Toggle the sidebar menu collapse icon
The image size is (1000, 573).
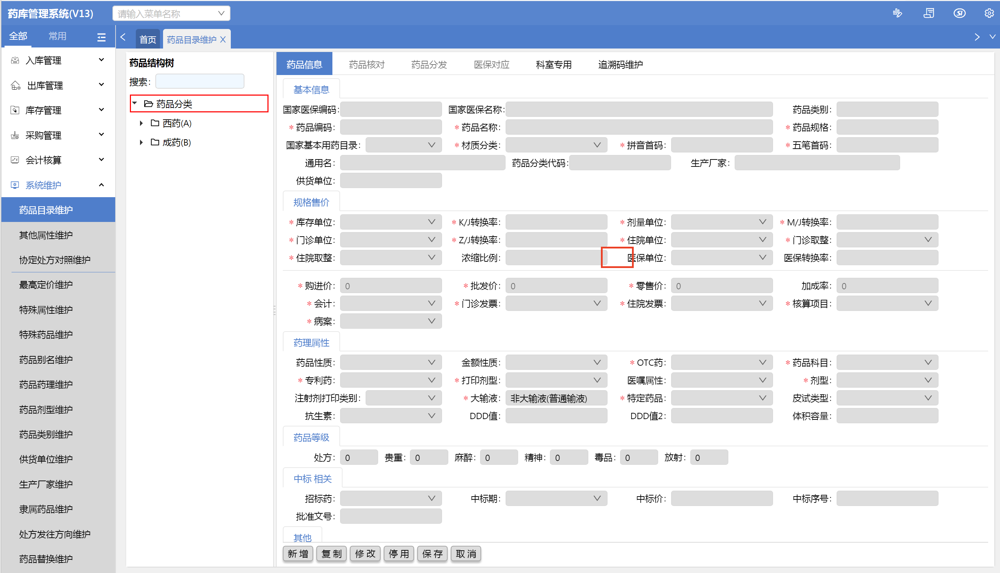(x=101, y=37)
